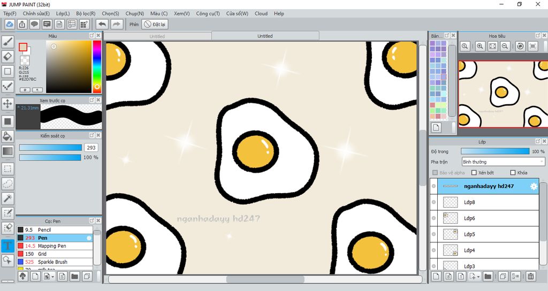Switch to the first Untitled tab
This screenshot has height=291, width=548.
click(157, 36)
